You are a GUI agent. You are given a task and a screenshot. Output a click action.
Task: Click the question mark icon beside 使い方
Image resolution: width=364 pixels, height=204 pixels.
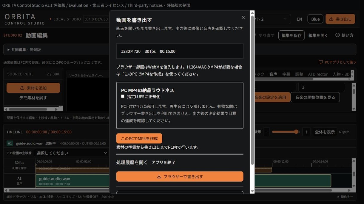point(337,35)
